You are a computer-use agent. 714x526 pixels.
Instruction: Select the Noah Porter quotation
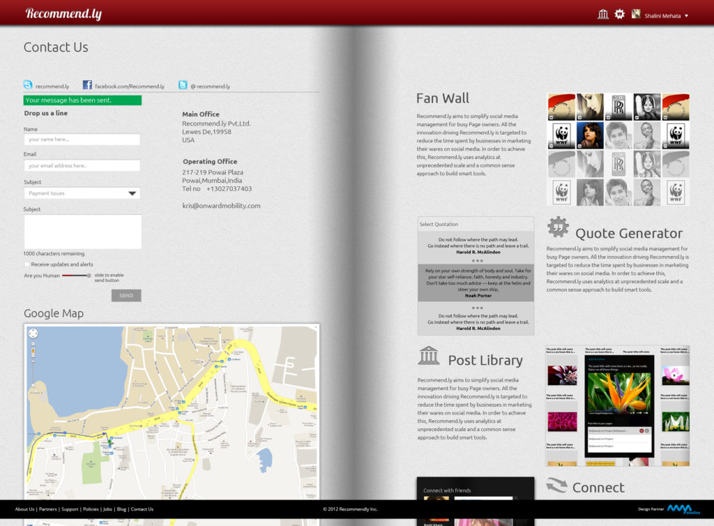476,283
